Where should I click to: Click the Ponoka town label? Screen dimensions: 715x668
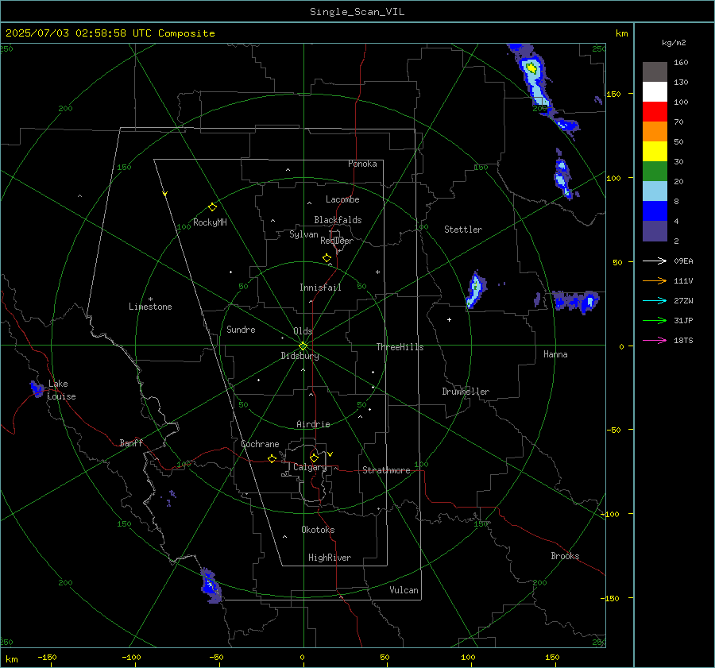point(362,164)
